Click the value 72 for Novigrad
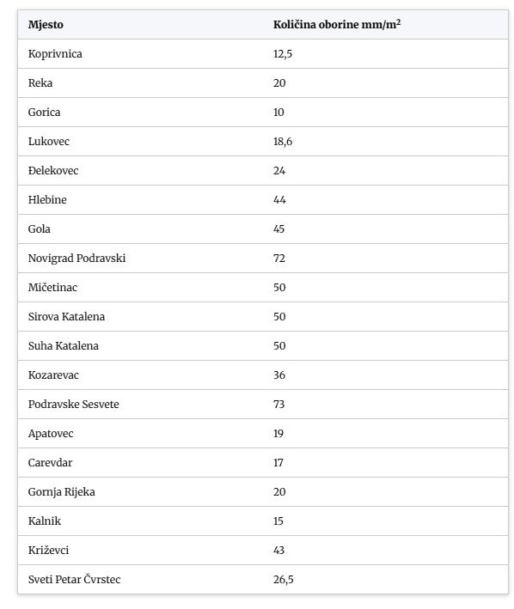 coord(279,259)
